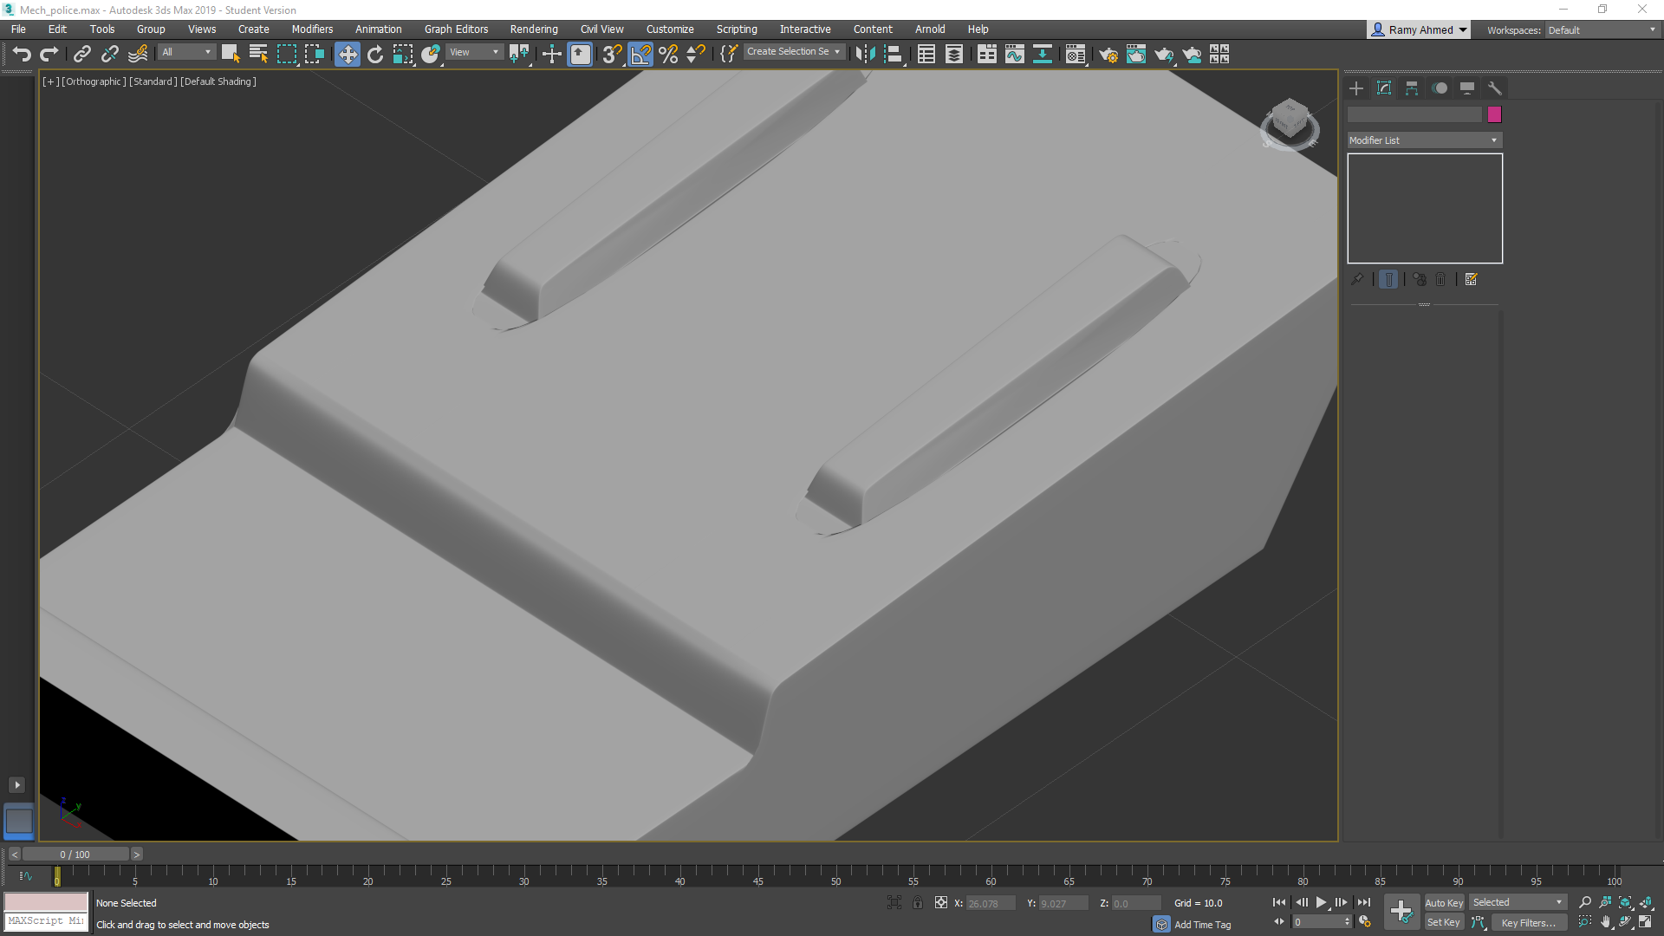Start a production render with the teapot icon
The image size is (1664, 936).
click(x=1165, y=54)
